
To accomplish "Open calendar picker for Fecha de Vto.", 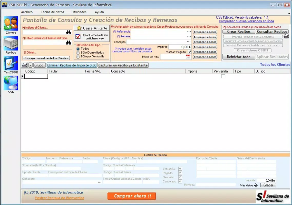I will pos(188,57).
